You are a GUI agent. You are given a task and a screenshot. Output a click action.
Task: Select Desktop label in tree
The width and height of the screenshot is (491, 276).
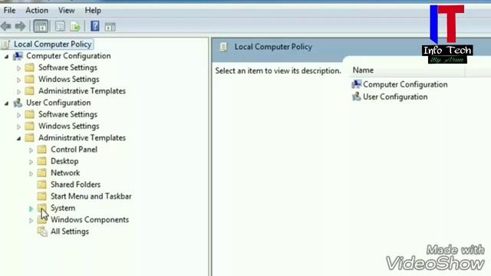64,161
